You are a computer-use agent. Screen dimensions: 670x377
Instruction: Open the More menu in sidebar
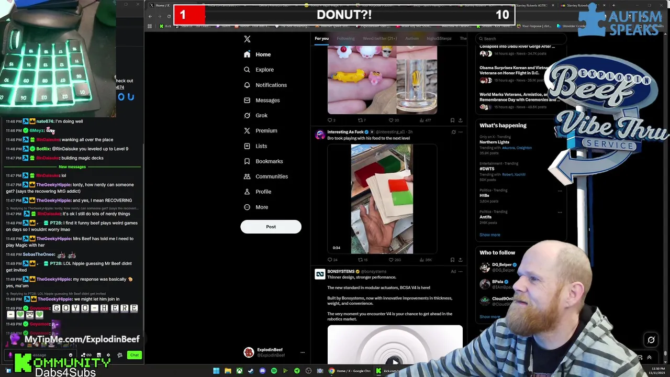pos(256,207)
